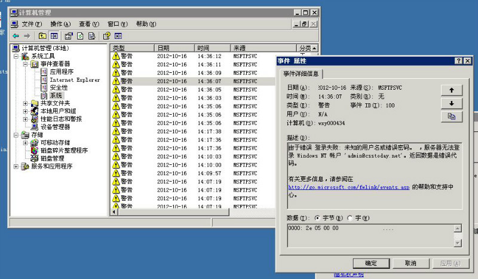This screenshot has height=279, width=478.
Task: Expand the 服务和应用程序 tree node
Action: [16, 166]
